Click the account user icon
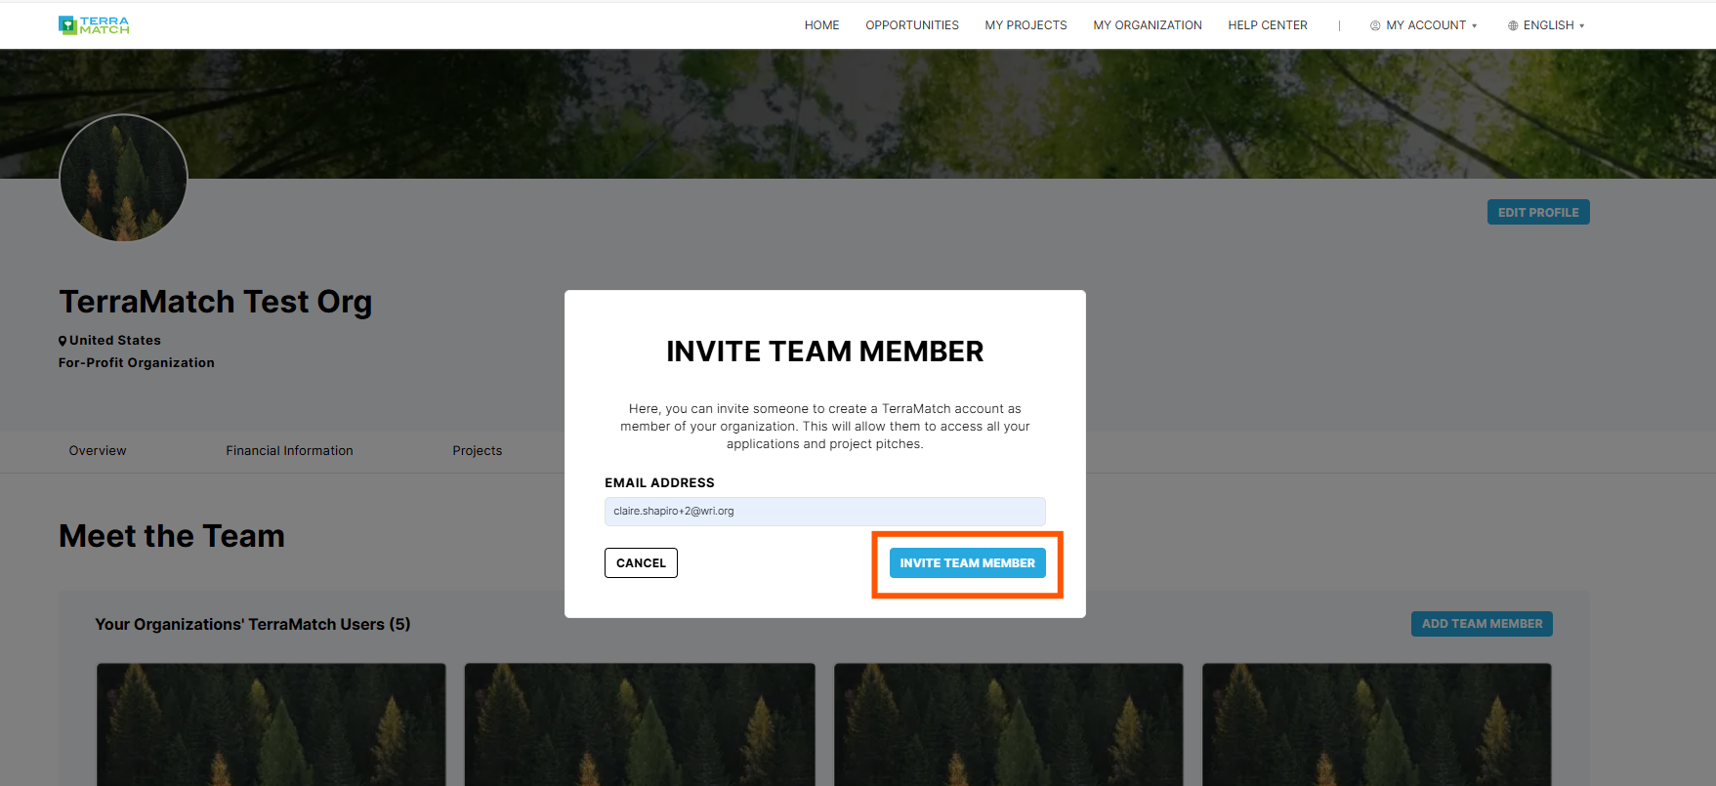 [x=1375, y=25]
